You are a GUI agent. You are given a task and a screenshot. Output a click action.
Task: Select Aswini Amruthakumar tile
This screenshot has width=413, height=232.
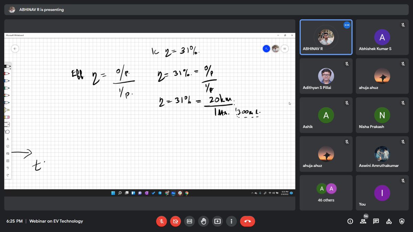tap(382, 154)
